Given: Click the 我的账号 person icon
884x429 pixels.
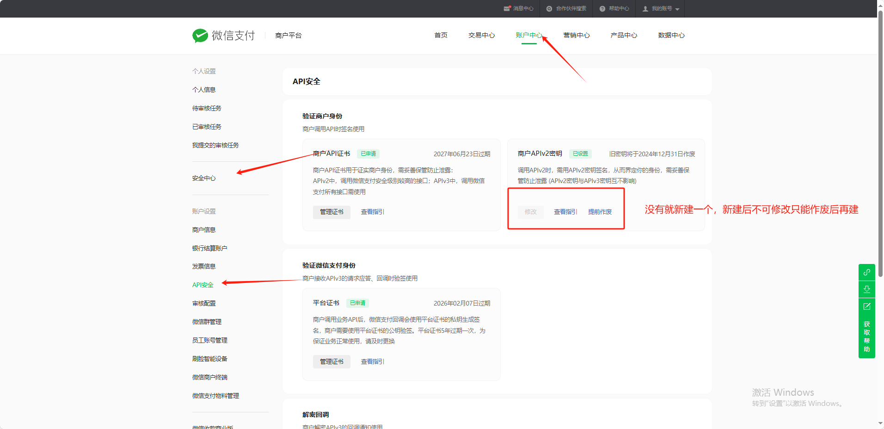Looking at the screenshot, I should 645,9.
